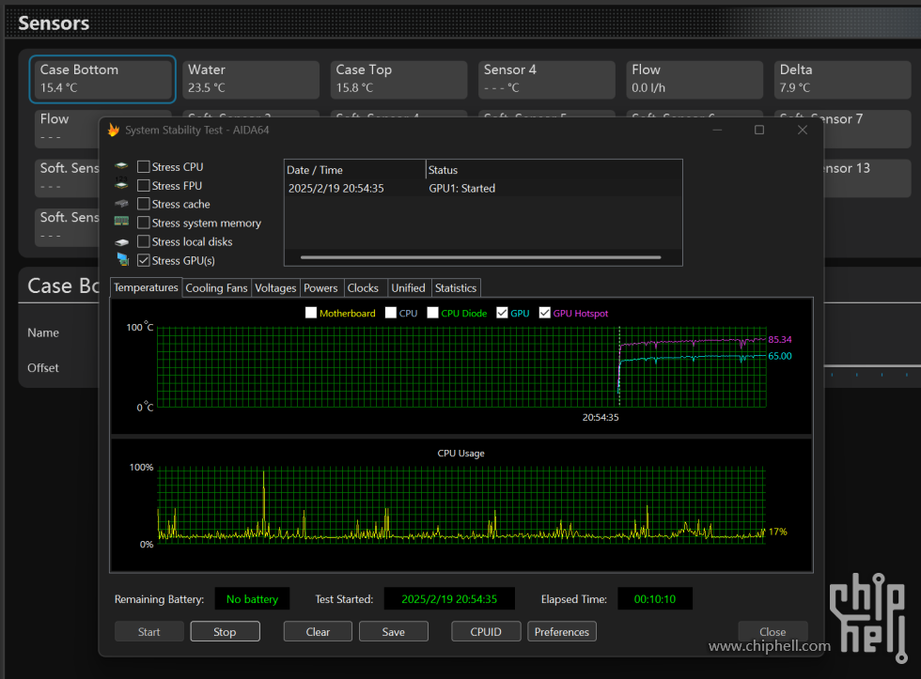The height and width of the screenshot is (679, 921).
Task: Select the Flow 0.0 l/h sensor tile
Action: (x=695, y=79)
